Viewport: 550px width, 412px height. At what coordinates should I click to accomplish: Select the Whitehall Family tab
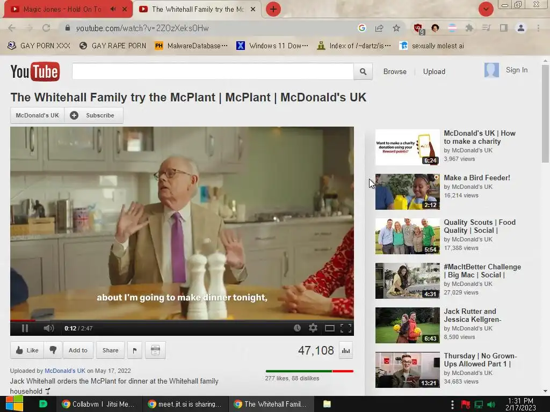(198, 10)
